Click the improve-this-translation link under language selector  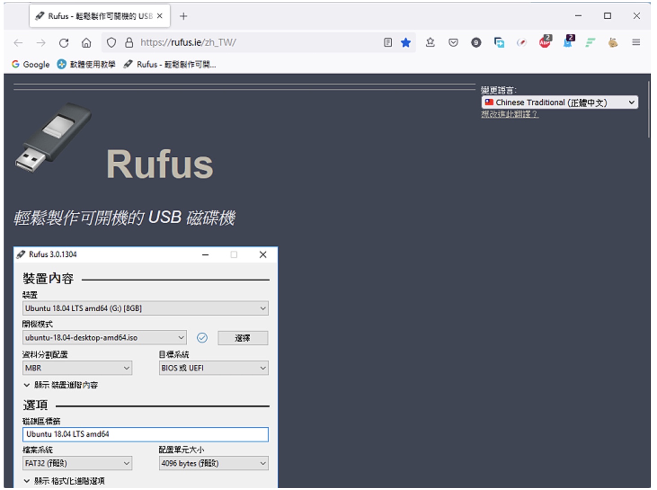click(x=510, y=114)
